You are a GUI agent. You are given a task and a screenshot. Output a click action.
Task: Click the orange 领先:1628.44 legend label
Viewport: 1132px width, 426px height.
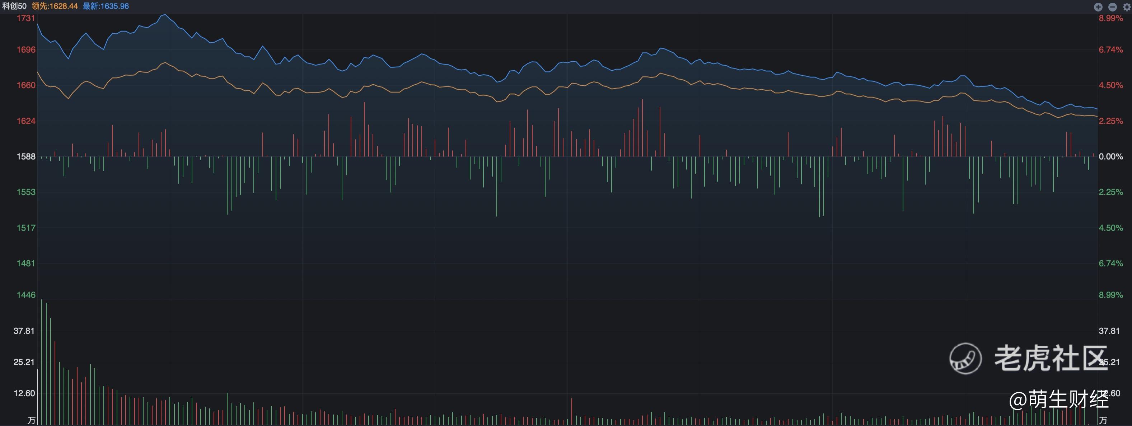pyautogui.click(x=55, y=6)
